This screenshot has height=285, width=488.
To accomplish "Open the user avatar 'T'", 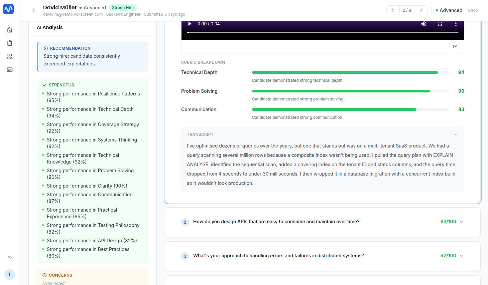I will click(x=10, y=275).
